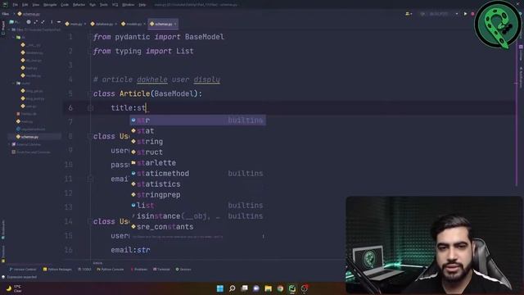The height and width of the screenshot is (295, 524).
Task: Open the TODO tool window
Action: coord(84,270)
